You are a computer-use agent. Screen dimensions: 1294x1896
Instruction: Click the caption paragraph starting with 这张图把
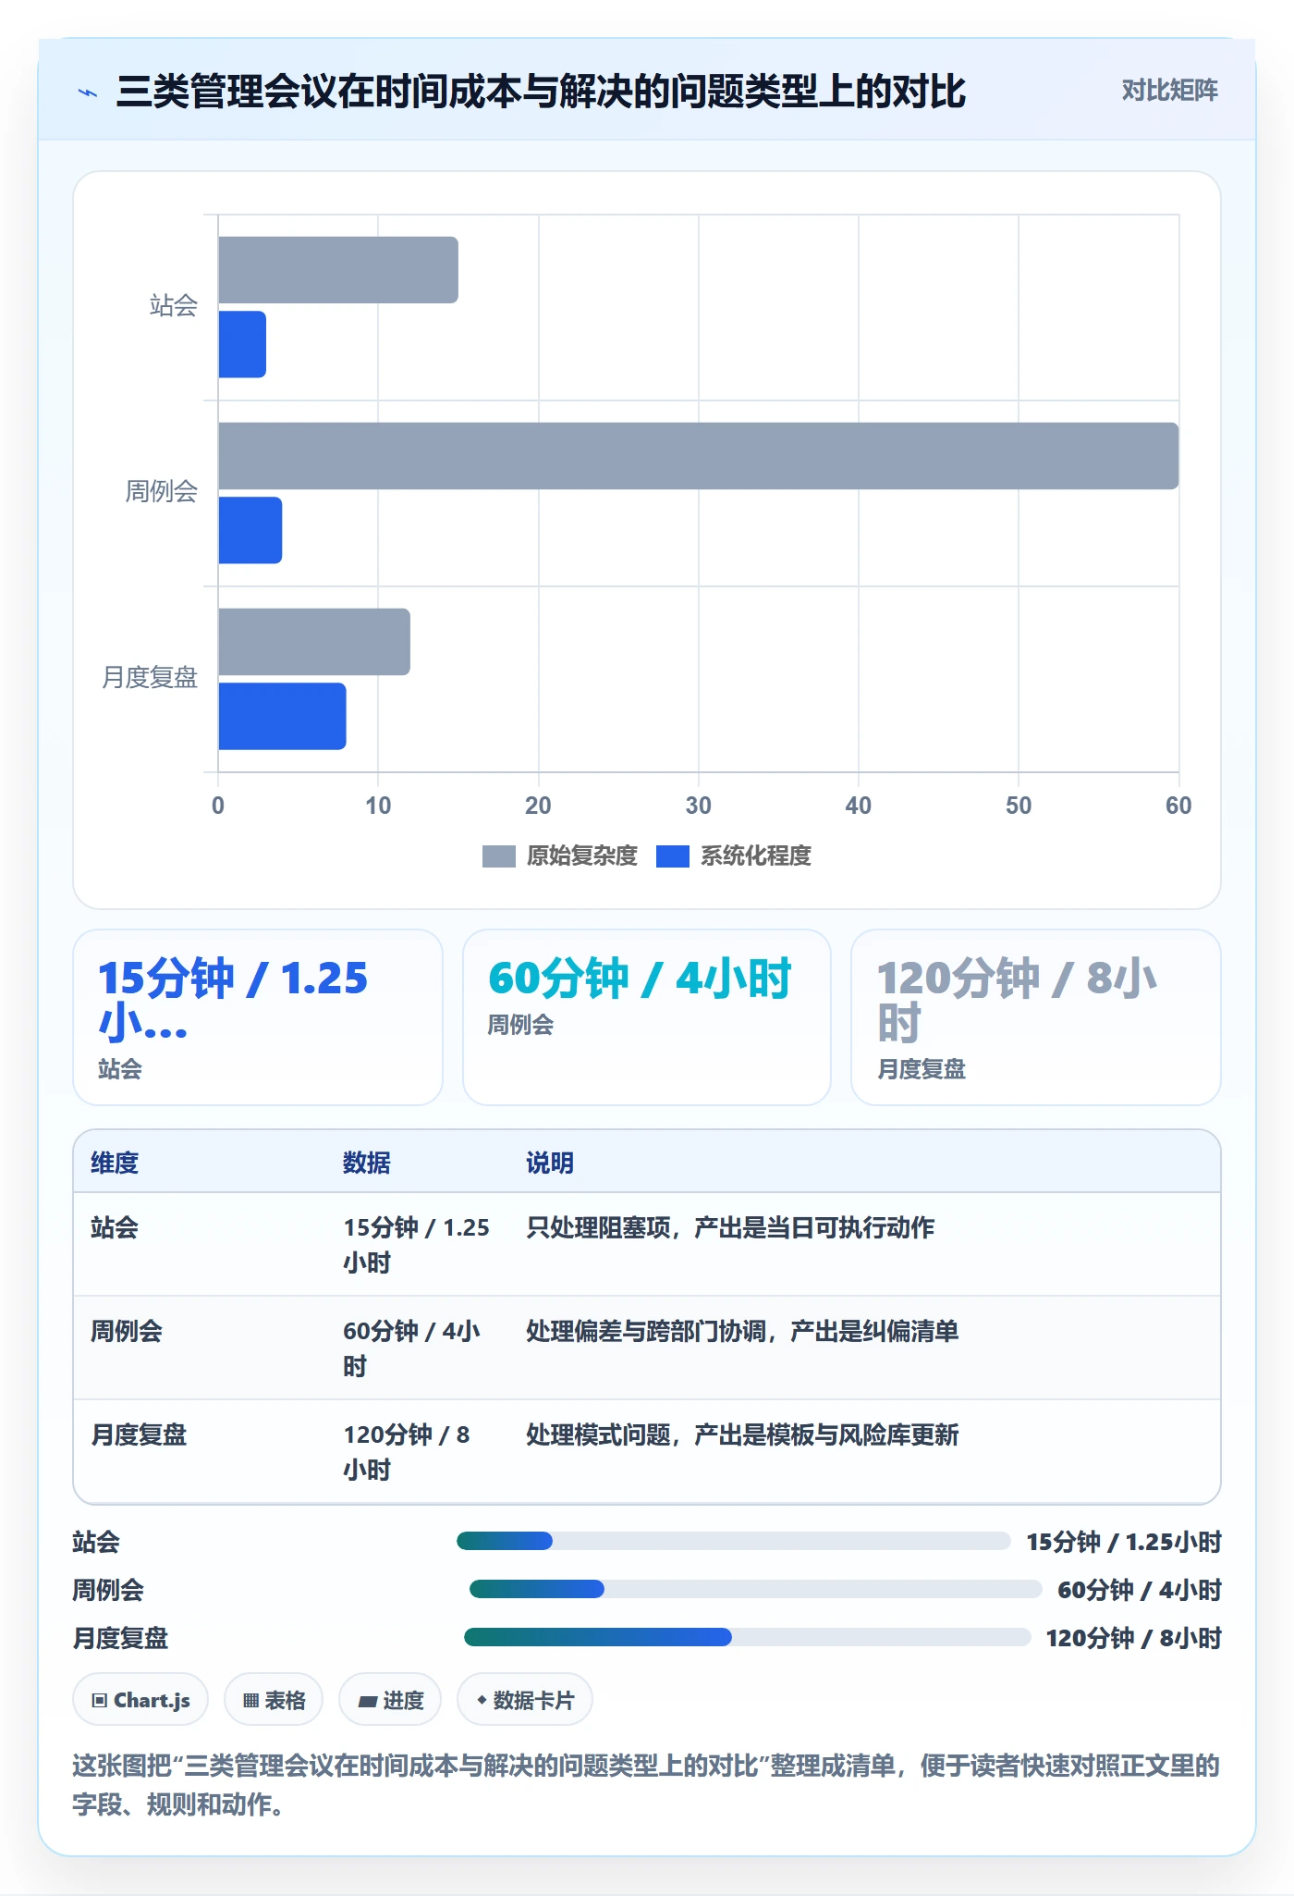point(646,1785)
